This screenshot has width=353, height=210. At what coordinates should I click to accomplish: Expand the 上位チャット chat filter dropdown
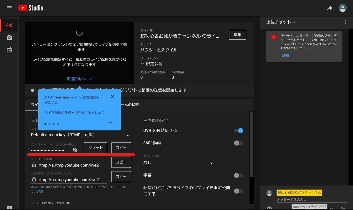coord(281,22)
